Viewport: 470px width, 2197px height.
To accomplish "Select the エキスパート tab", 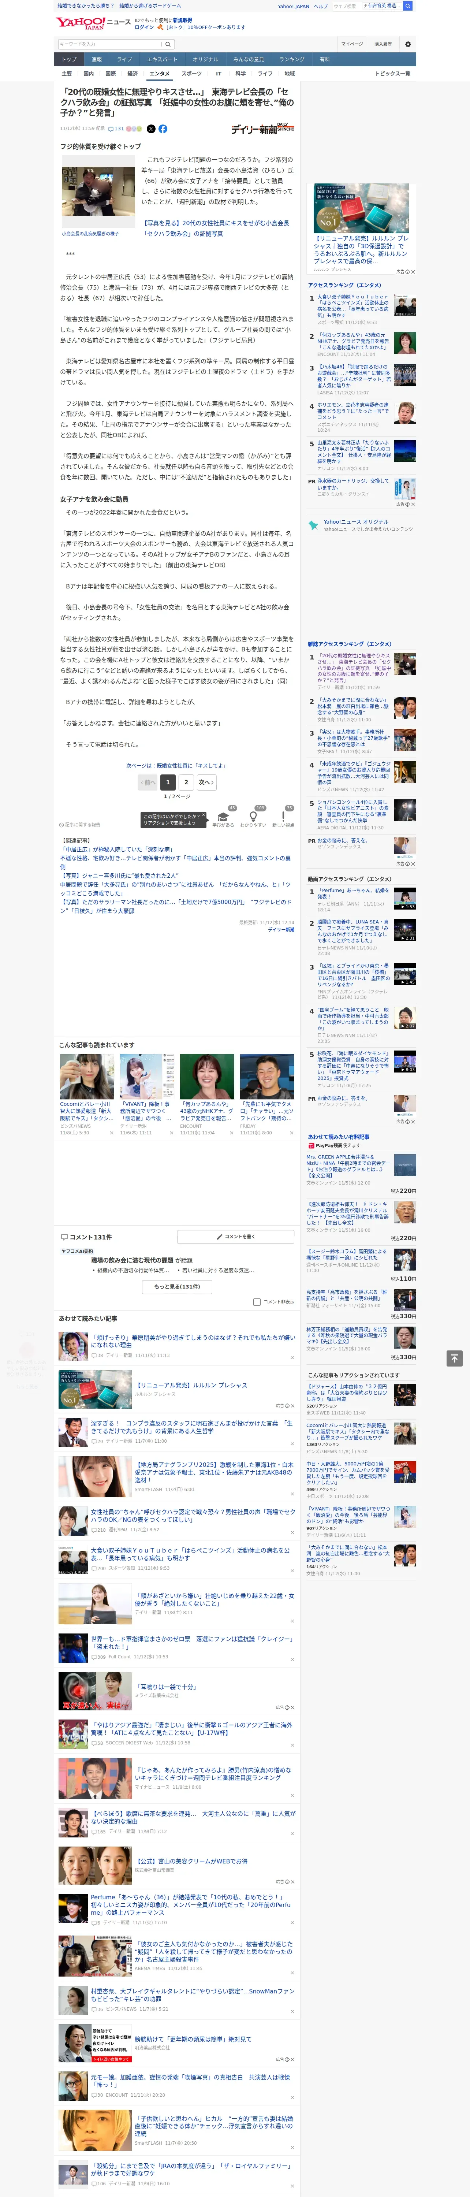I will click(x=162, y=60).
